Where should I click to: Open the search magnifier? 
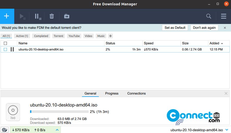pyautogui.click(x=209, y=16)
